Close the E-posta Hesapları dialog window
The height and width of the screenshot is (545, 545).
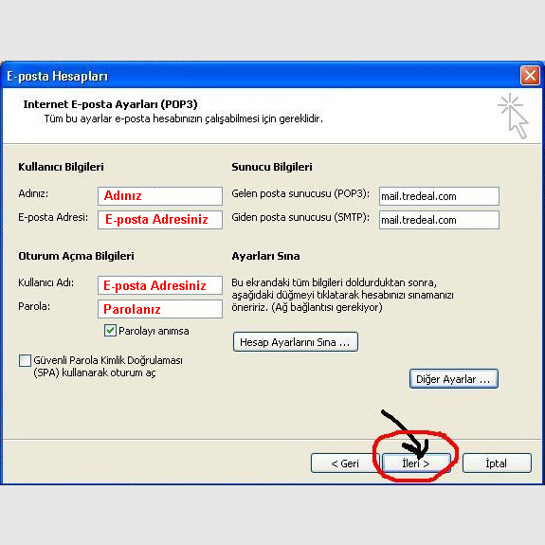530,75
